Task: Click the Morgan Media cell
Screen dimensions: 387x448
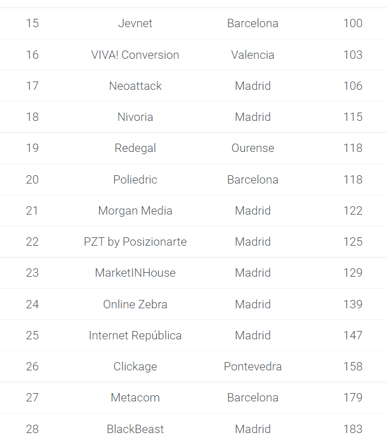Action: (135, 211)
